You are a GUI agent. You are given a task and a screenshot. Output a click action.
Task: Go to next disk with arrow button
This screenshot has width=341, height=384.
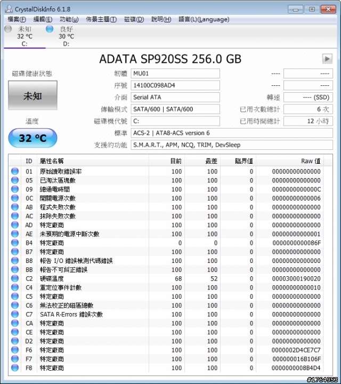click(x=327, y=59)
